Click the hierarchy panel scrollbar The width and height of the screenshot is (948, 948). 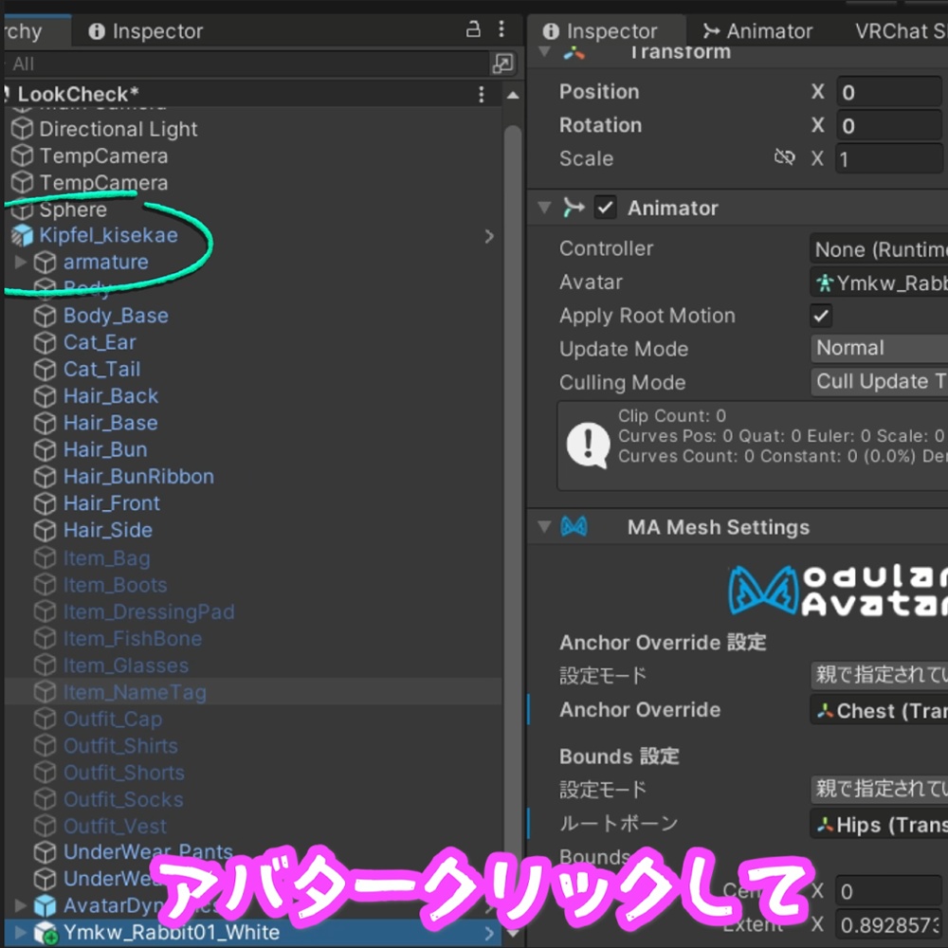(x=512, y=474)
